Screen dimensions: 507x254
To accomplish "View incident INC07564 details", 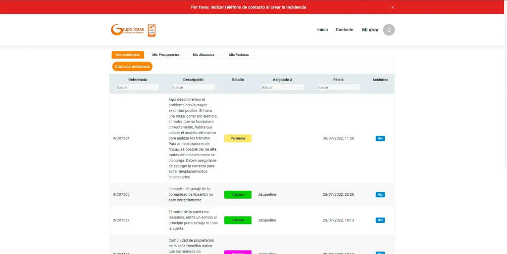I will 380,138.
